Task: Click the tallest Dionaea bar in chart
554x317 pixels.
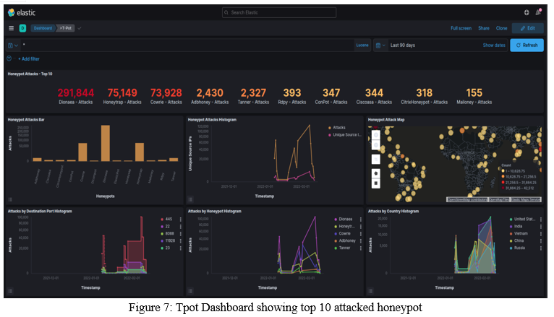Action: 106,144
